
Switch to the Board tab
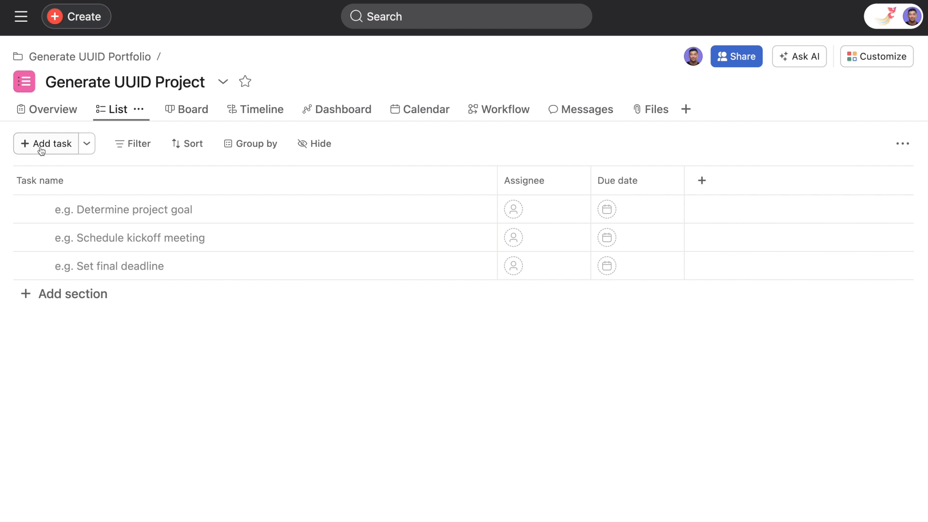click(x=187, y=109)
